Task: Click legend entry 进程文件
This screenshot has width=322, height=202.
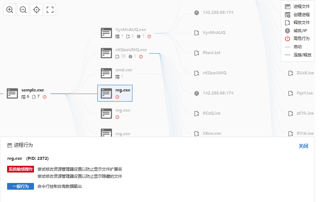Action: tap(297, 7)
